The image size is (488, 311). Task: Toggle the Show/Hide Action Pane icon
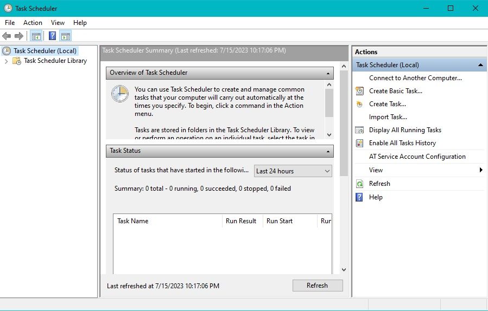[65, 36]
